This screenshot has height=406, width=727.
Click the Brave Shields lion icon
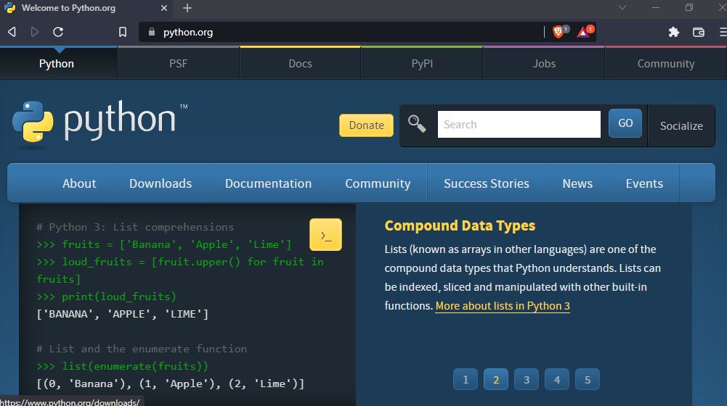pyautogui.click(x=559, y=32)
